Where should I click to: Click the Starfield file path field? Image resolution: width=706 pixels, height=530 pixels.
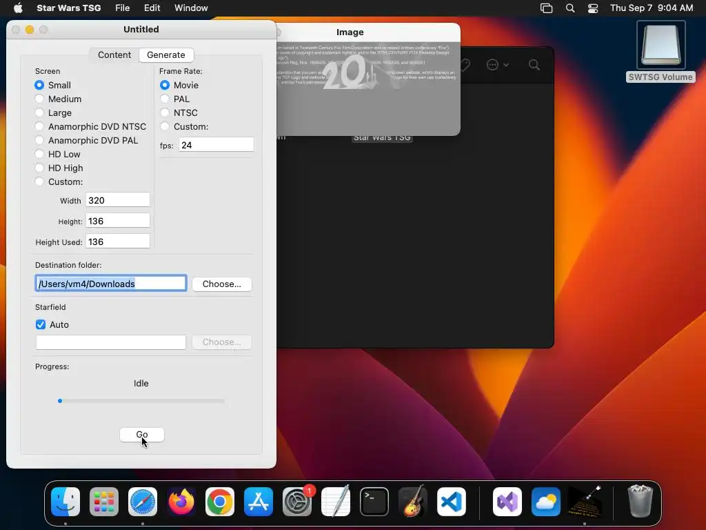(111, 342)
